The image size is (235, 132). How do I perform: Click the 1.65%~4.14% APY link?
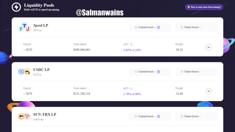point(132,50)
